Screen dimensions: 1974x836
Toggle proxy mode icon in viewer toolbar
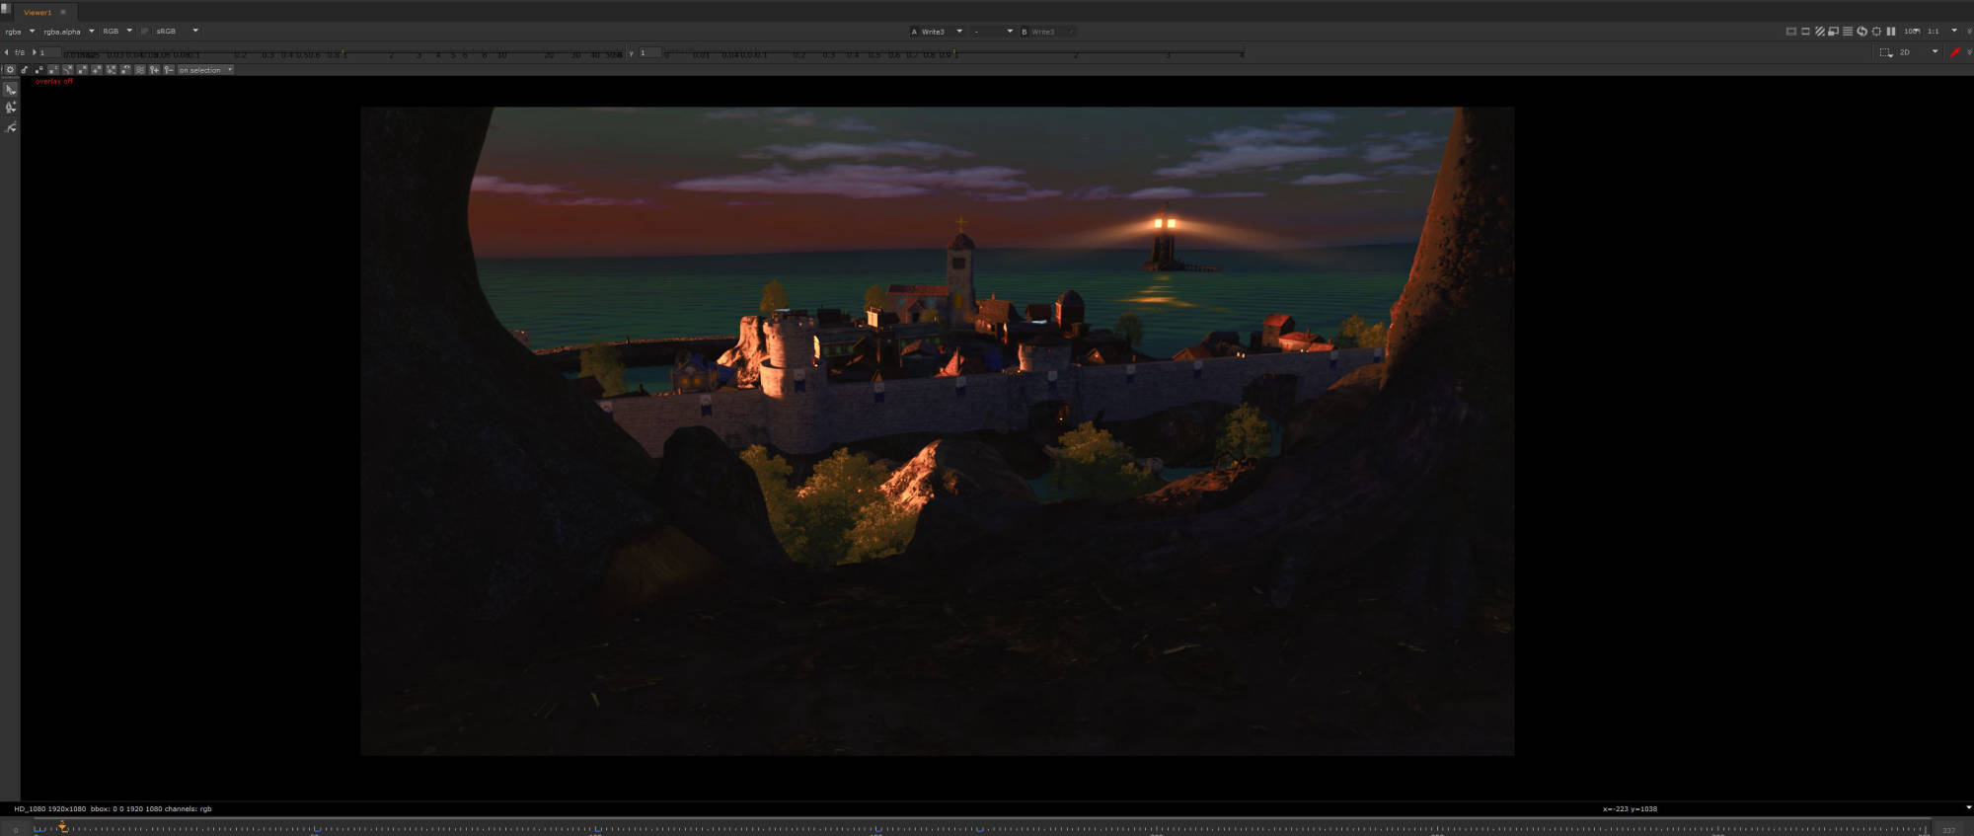[x=1833, y=32]
